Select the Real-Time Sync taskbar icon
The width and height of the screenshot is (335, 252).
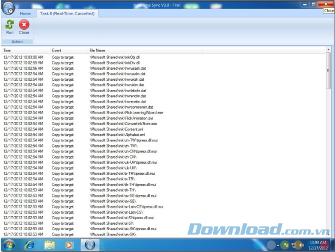[90, 245]
